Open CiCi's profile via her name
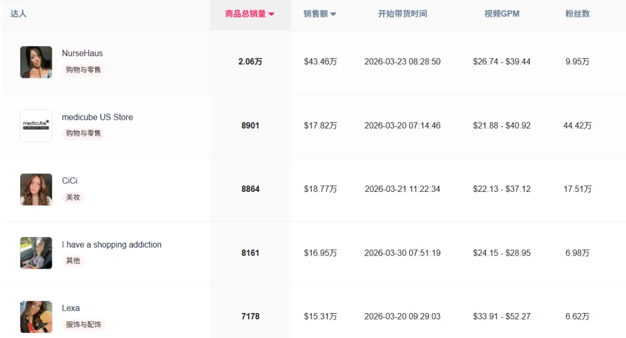The width and height of the screenshot is (626, 338). coord(70,180)
